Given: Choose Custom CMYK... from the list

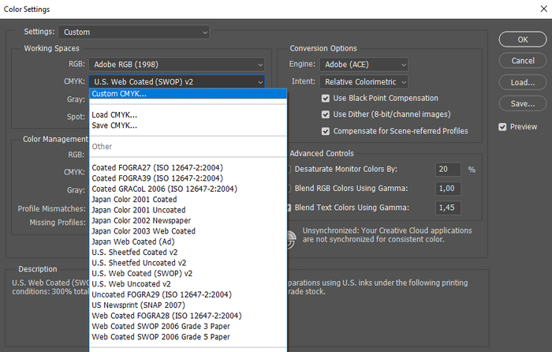Looking at the screenshot, I should (188, 94).
